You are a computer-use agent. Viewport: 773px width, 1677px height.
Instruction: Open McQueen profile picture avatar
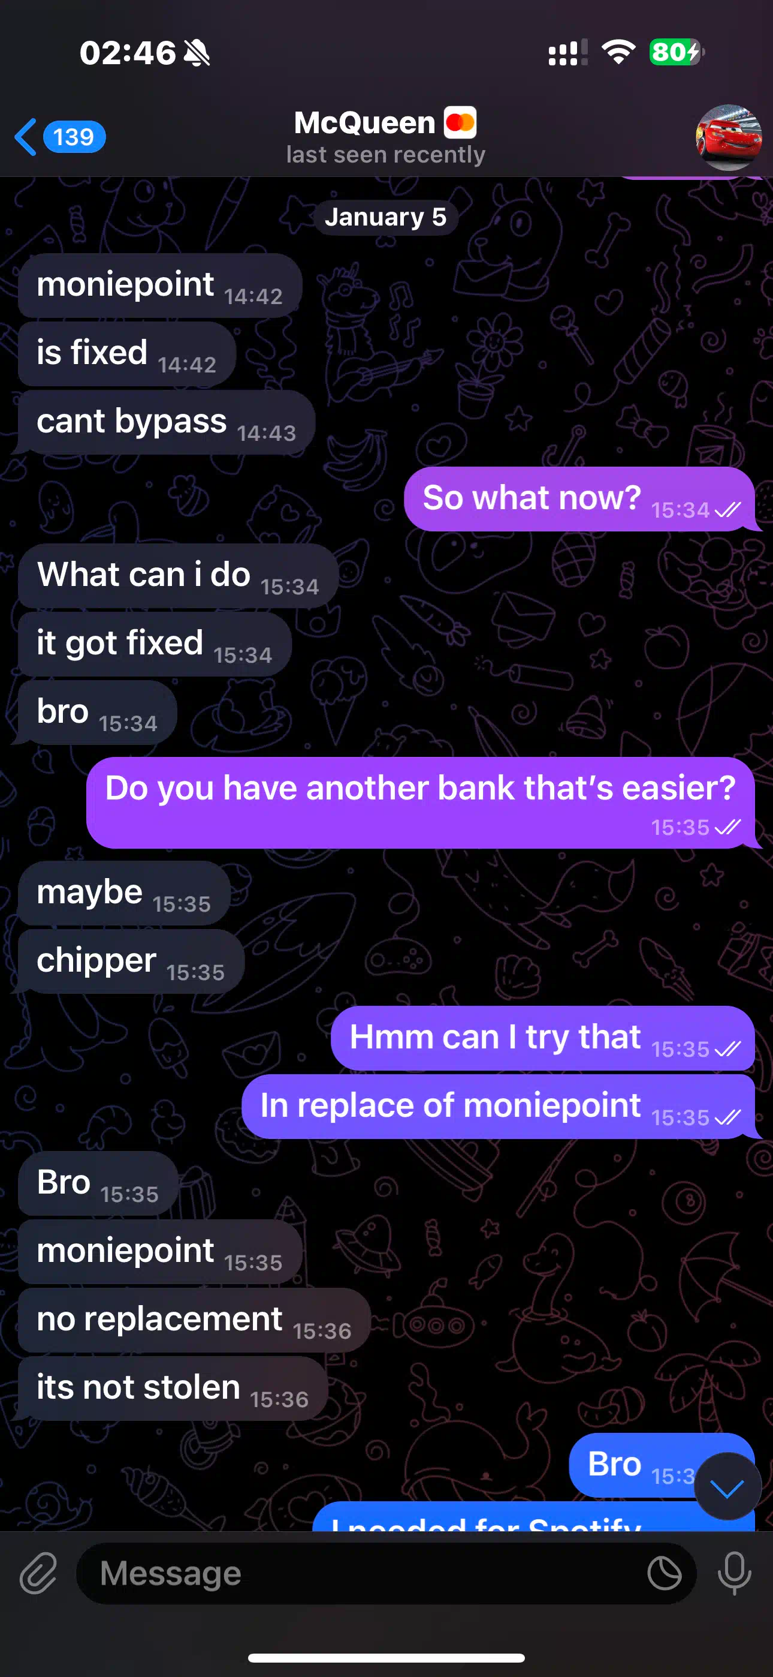point(728,137)
